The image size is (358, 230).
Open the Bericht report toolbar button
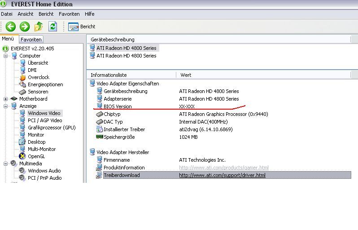(x=82, y=27)
